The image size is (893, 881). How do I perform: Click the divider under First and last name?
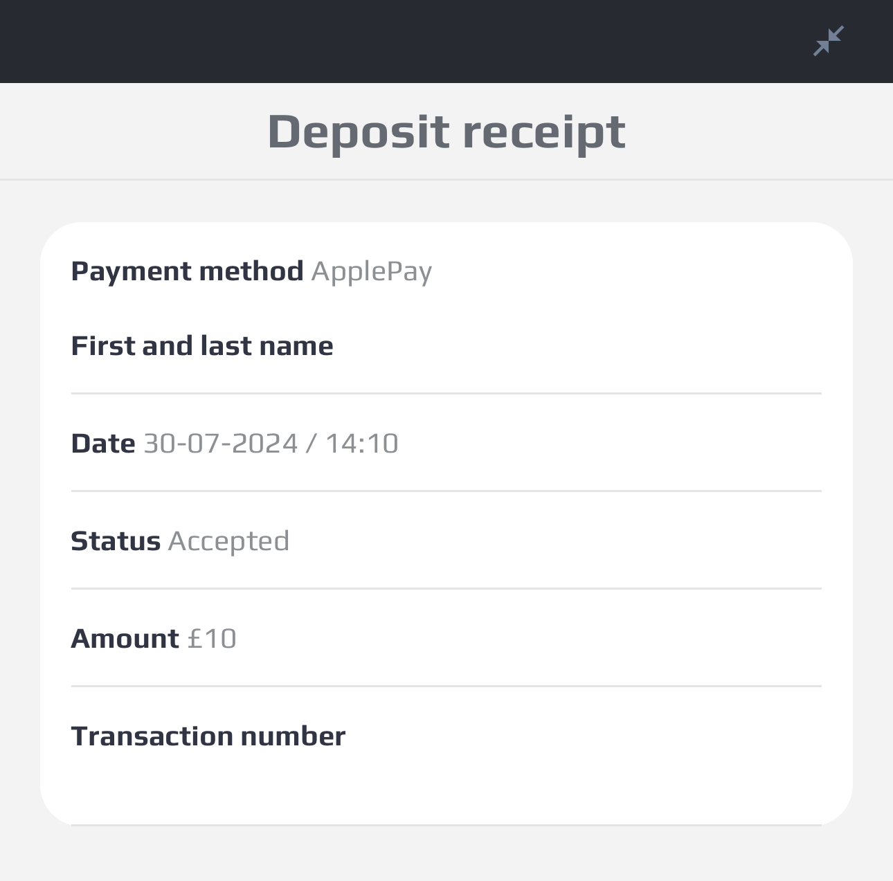click(x=446, y=393)
